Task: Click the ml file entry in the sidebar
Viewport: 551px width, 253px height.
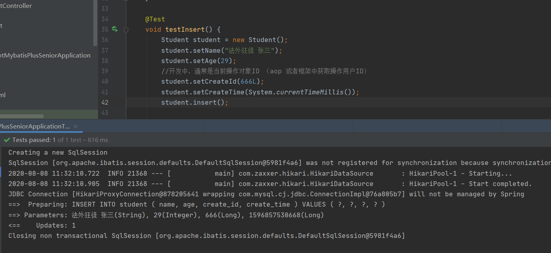Action: tap(3, 95)
